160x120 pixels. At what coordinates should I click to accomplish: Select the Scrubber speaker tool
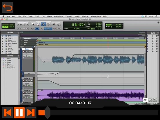53,24
